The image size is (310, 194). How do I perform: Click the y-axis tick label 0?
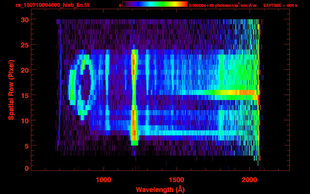click(x=27, y=168)
